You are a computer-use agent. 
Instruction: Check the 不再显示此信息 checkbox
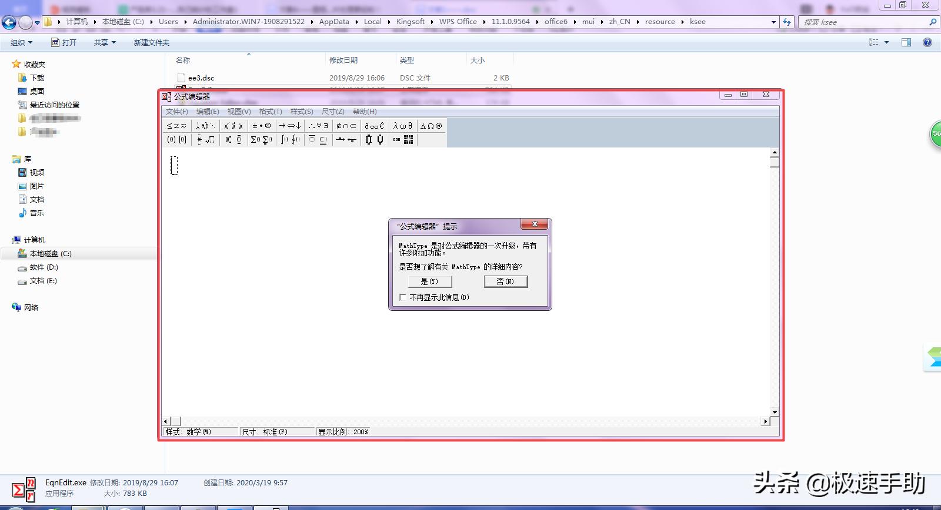pos(403,297)
